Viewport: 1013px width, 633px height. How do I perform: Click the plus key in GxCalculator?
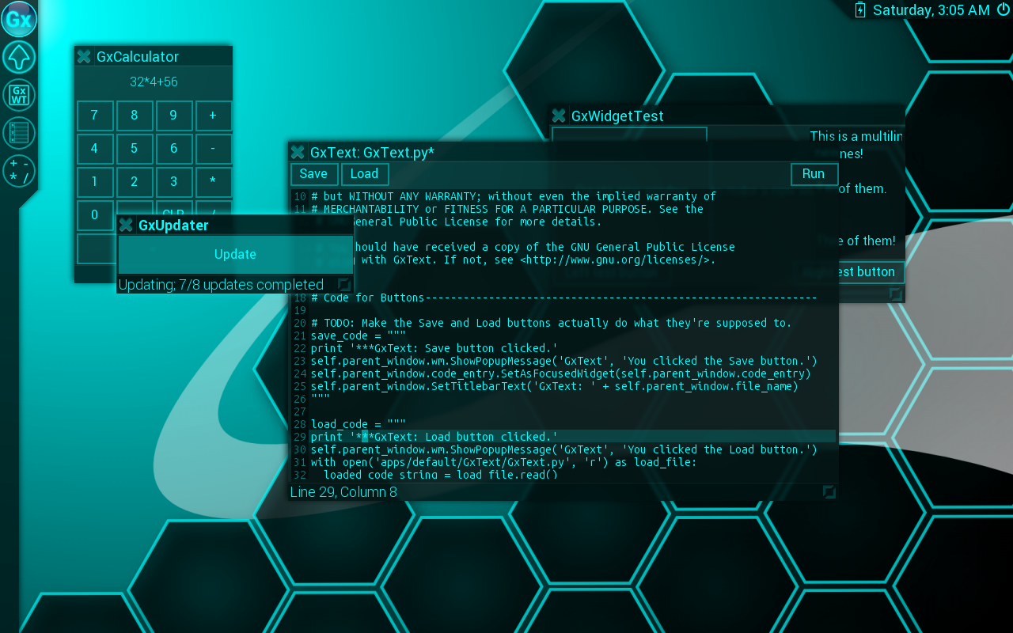pyautogui.click(x=213, y=116)
